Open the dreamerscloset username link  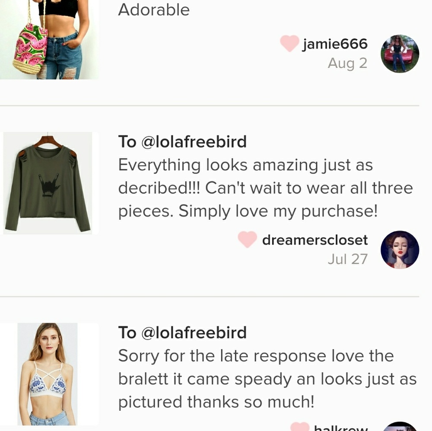pyautogui.click(x=315, y=240)
